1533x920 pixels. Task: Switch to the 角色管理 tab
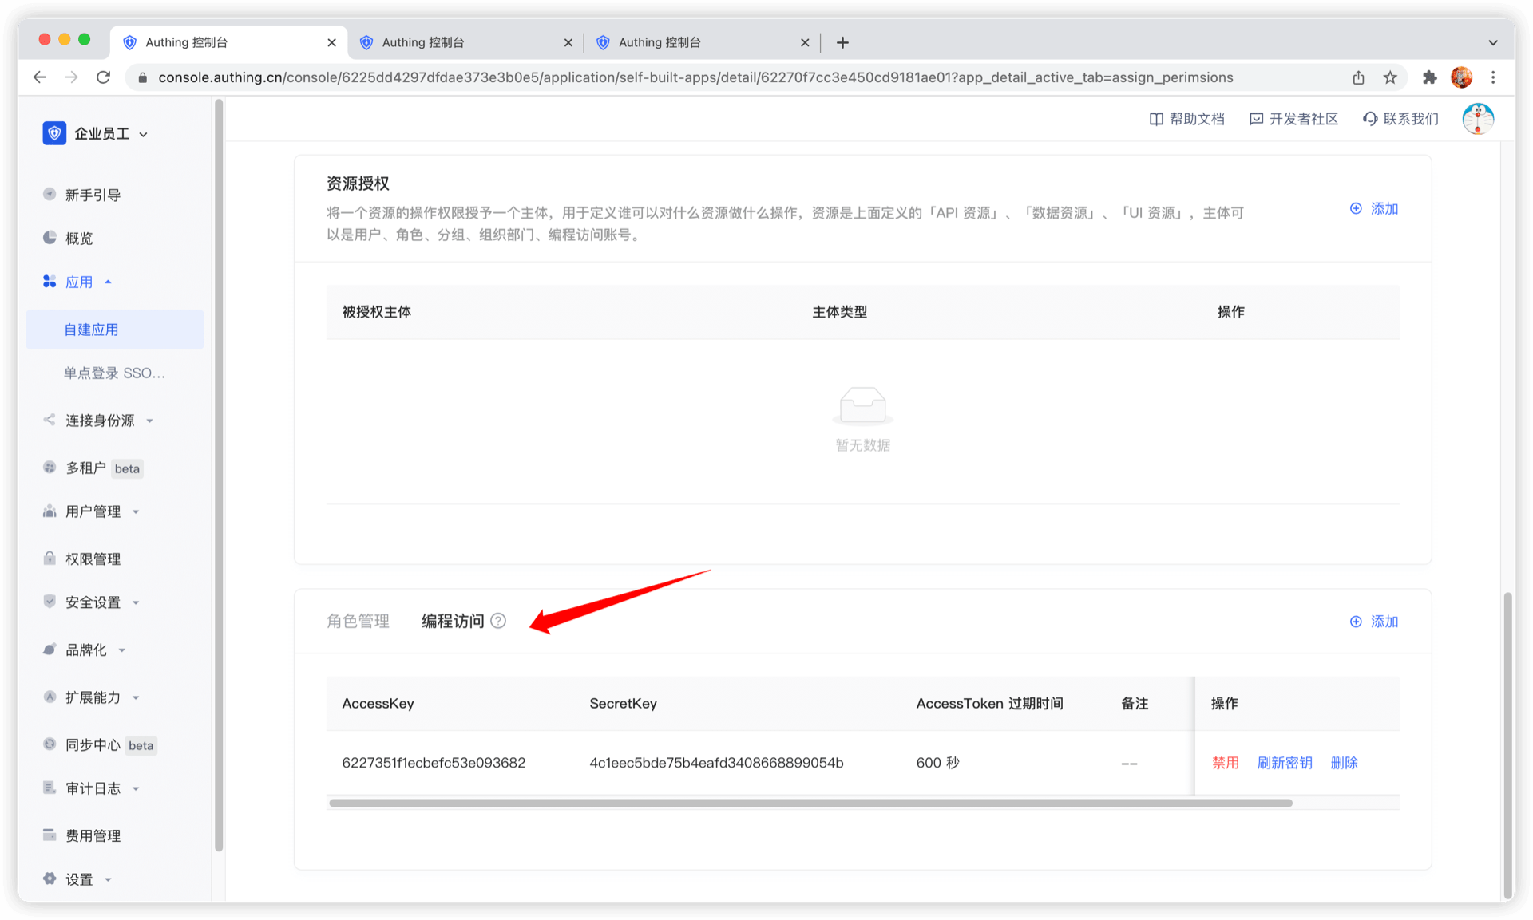point(358,621)
